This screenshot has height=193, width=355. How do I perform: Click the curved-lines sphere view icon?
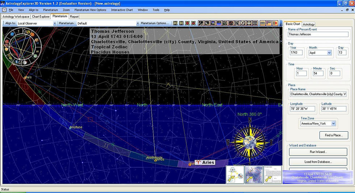point(237,23)
